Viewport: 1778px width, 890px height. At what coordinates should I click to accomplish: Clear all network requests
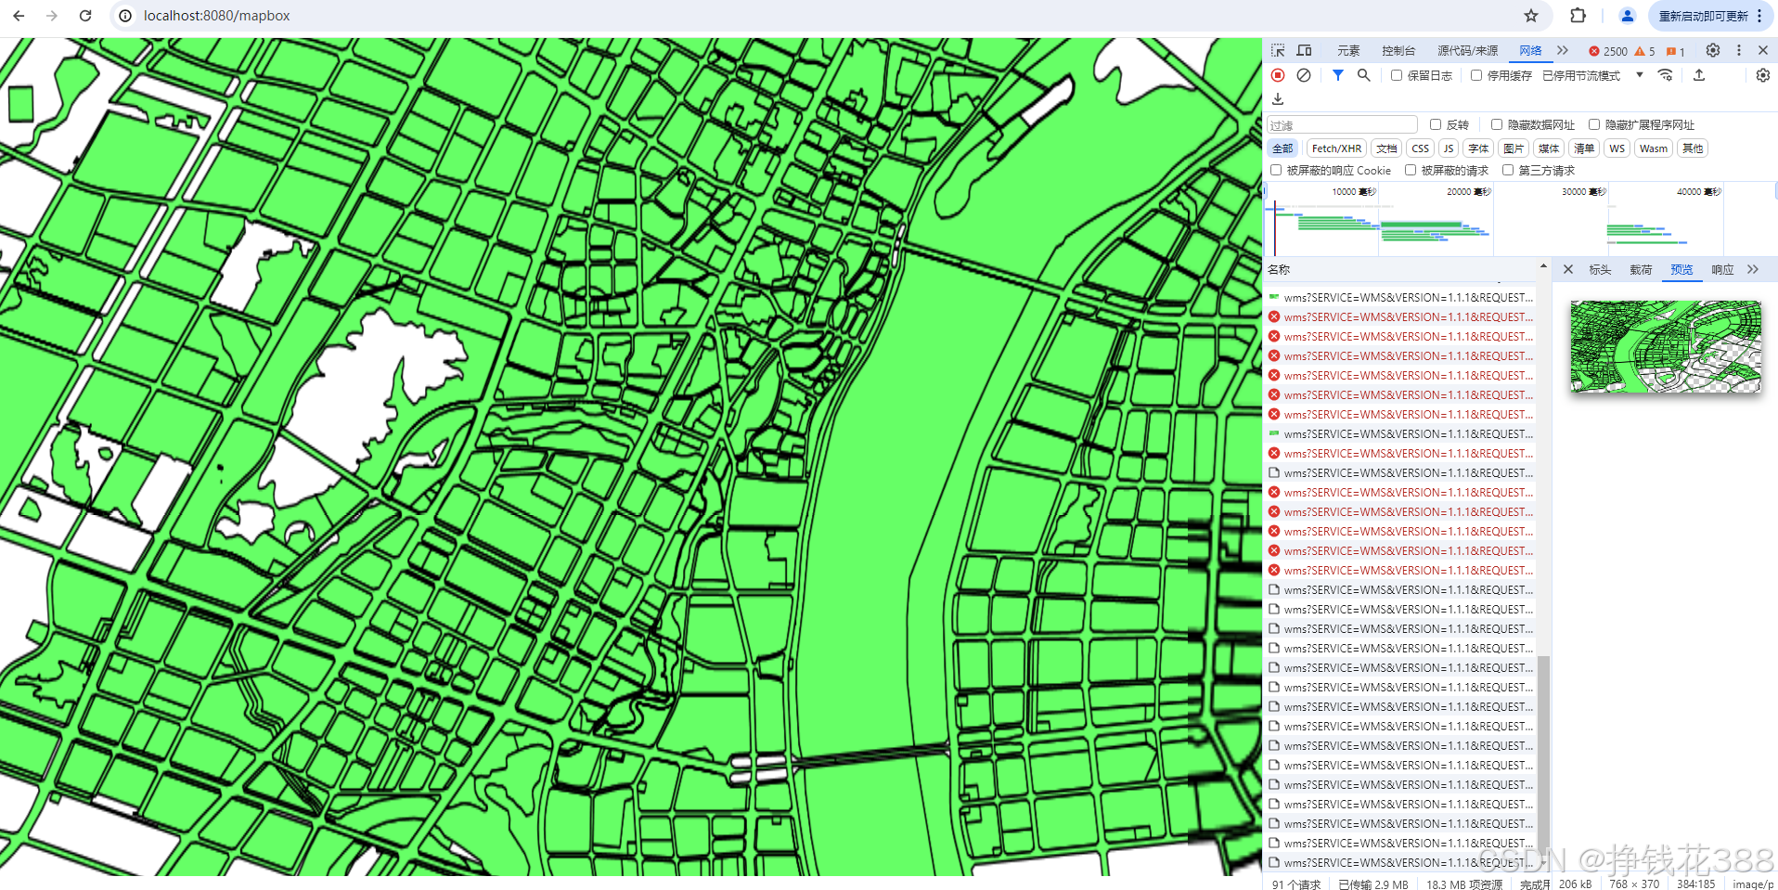[1304, 75]
